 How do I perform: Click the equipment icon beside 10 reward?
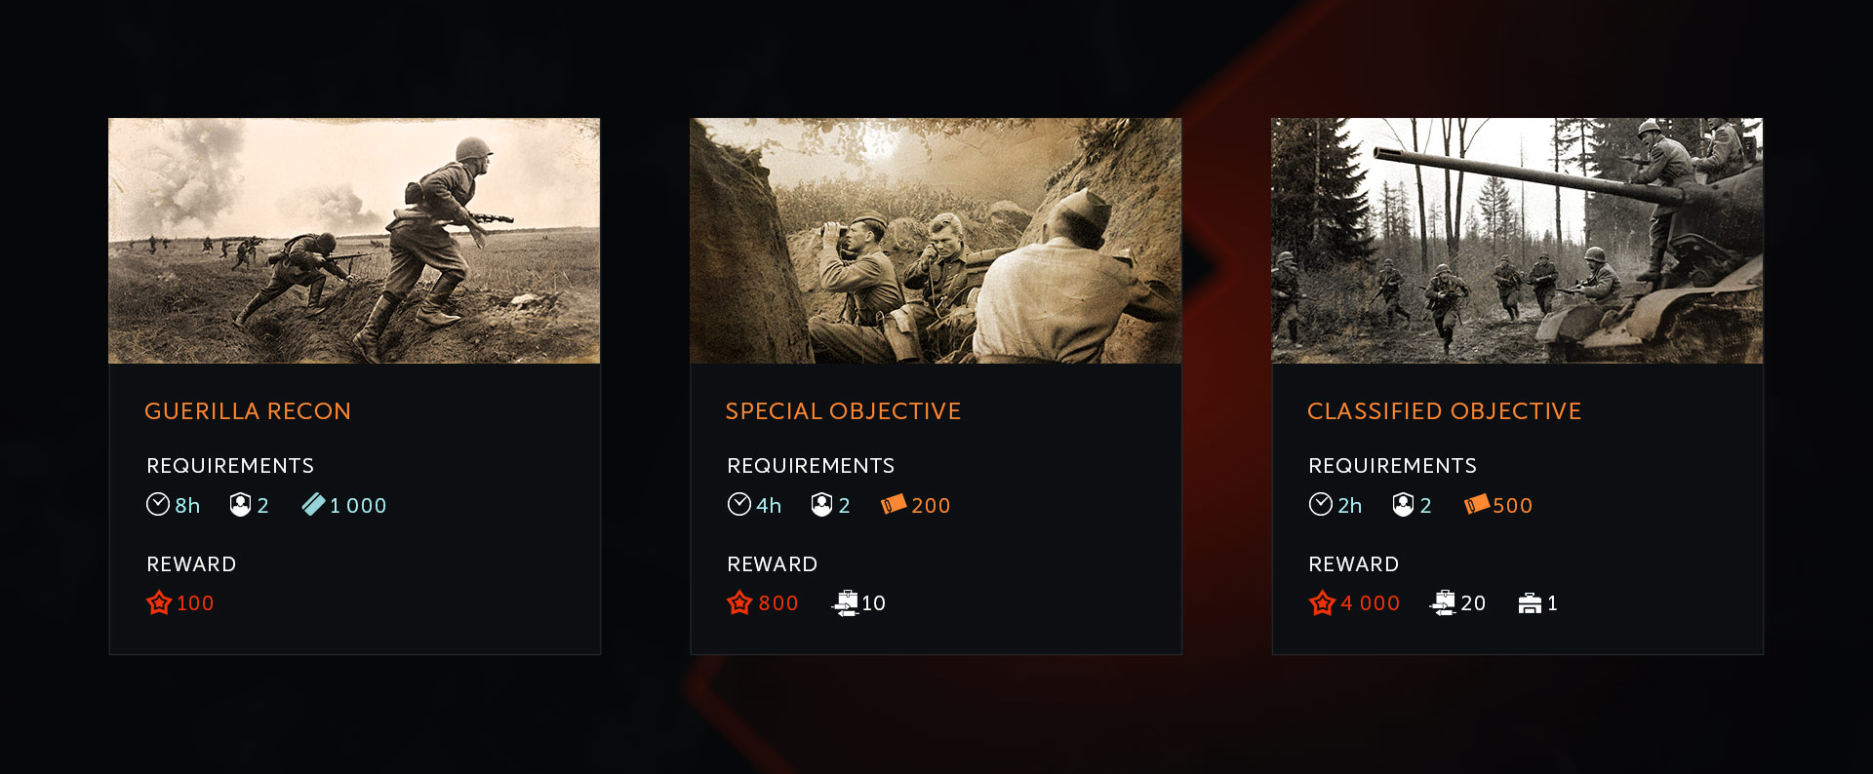tap(845, 602)
